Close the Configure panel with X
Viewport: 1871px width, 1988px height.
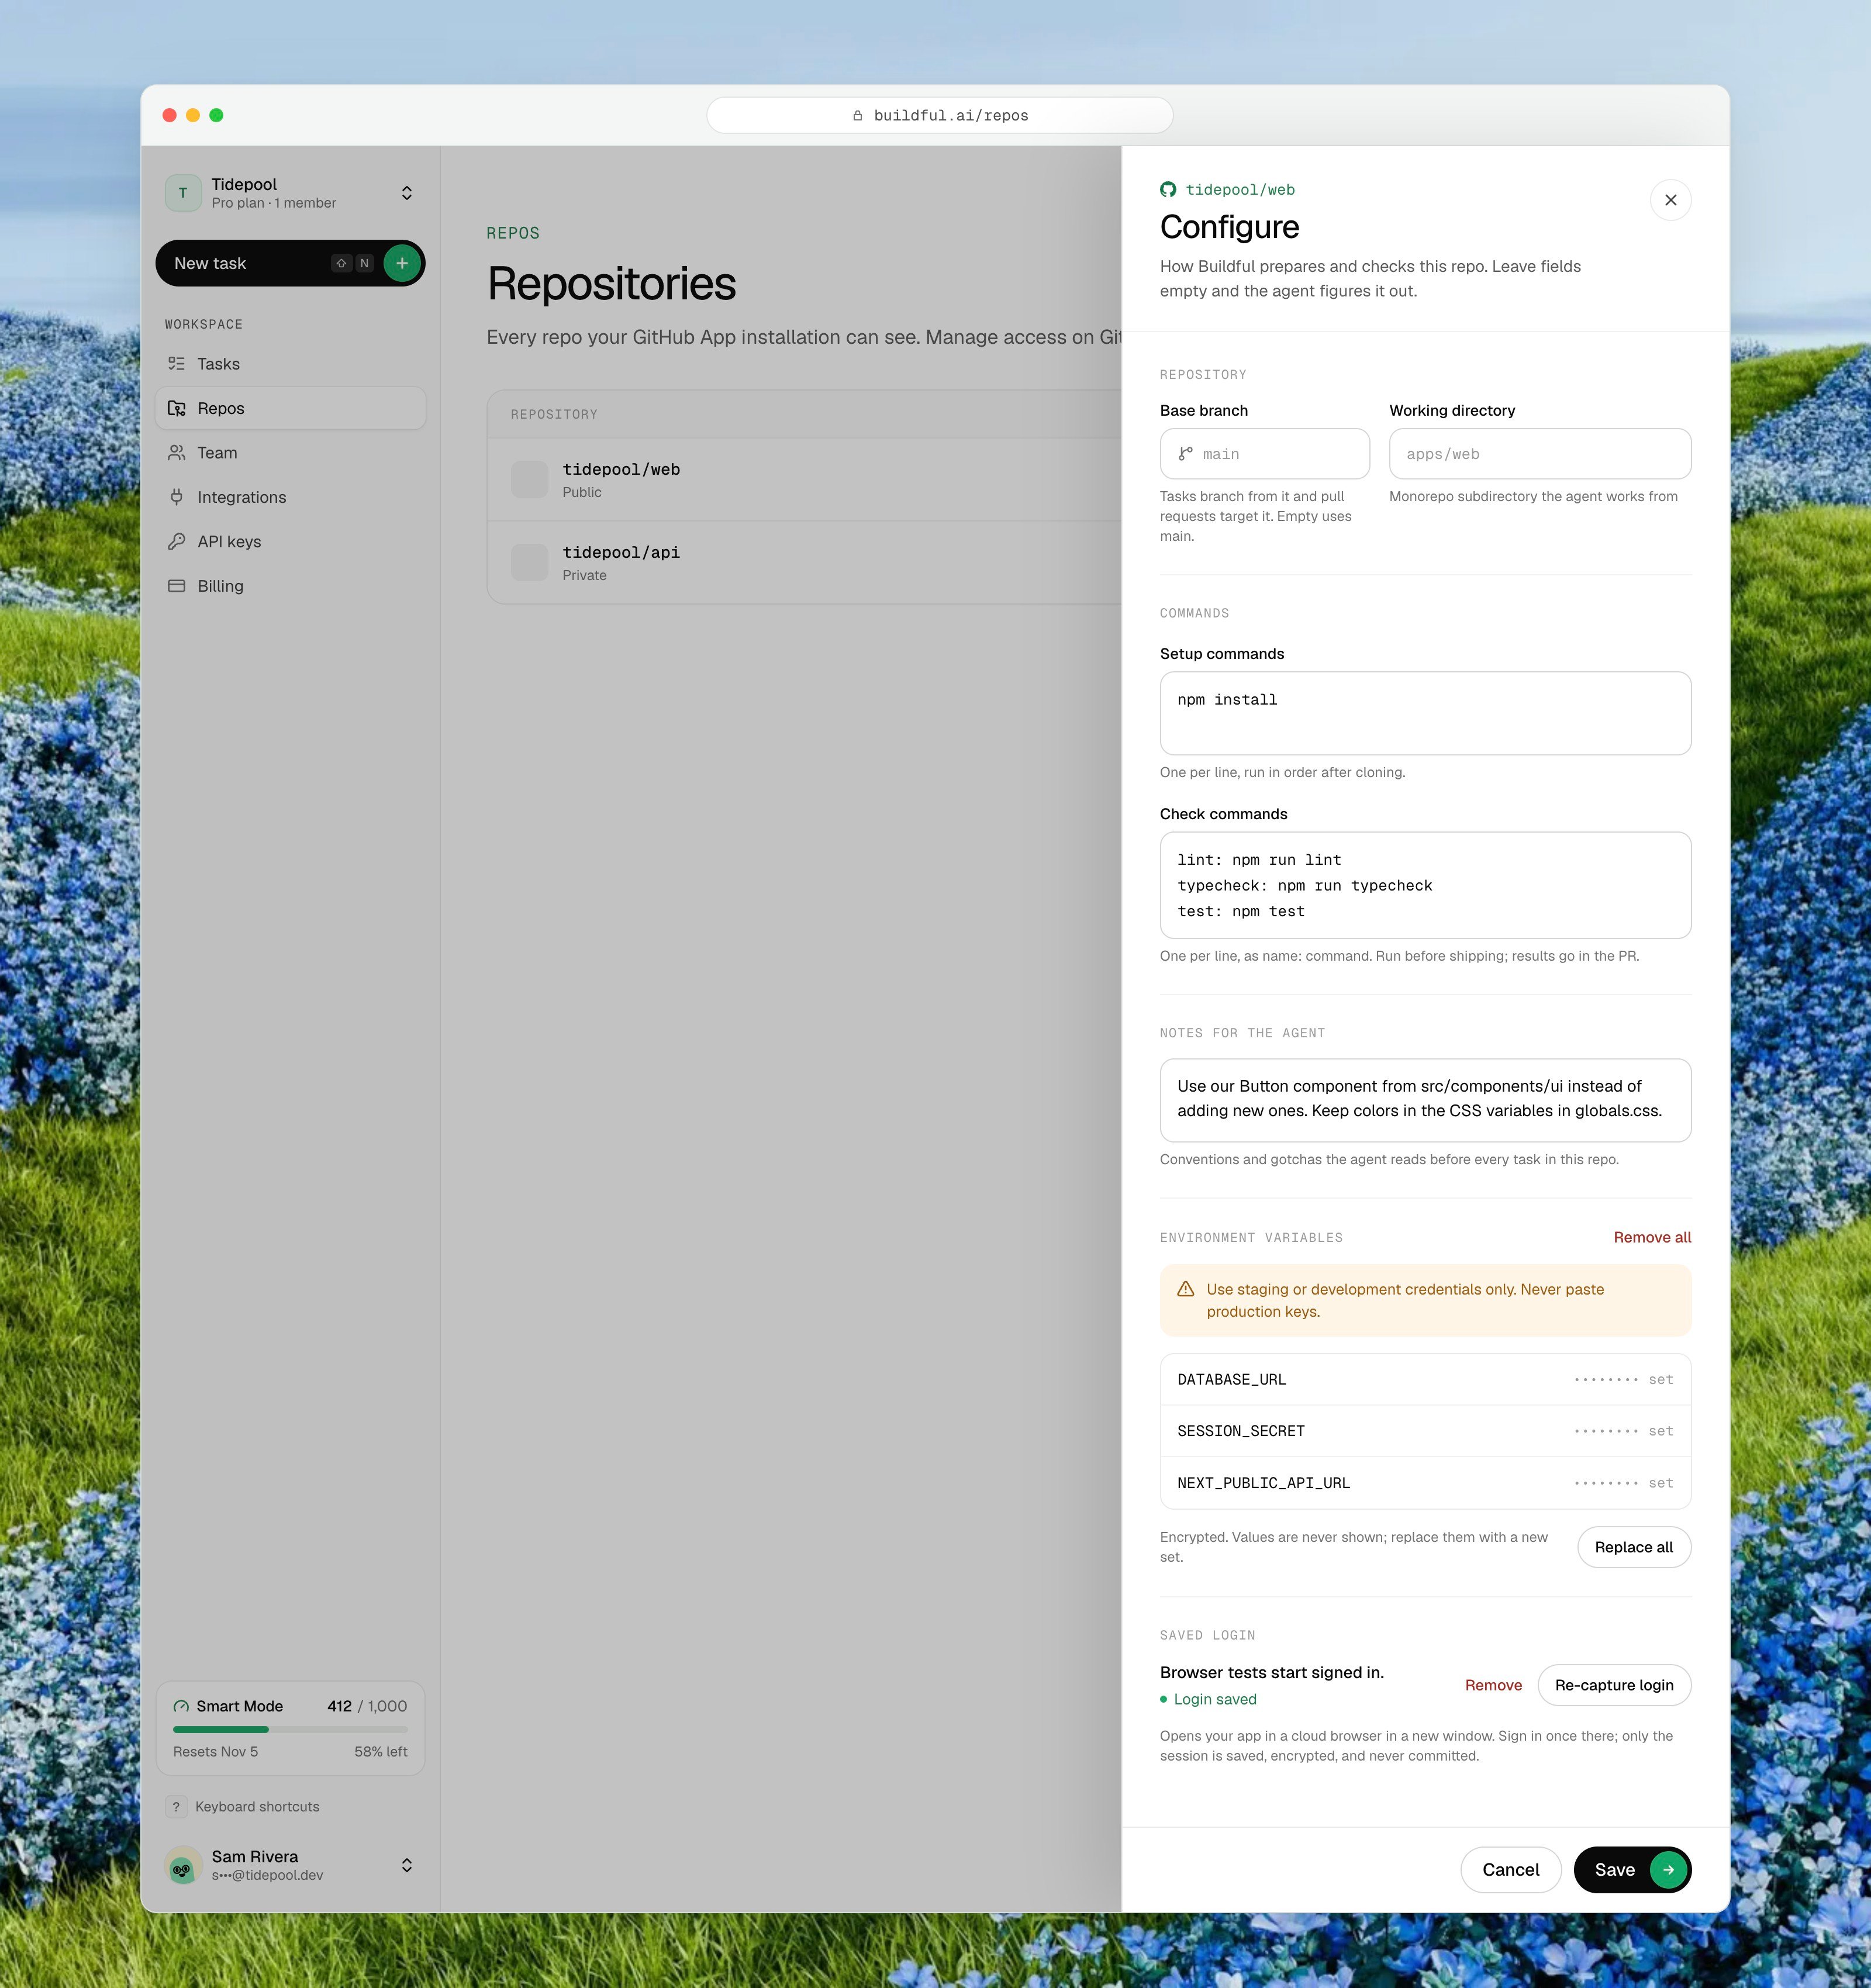[1670, 200]
